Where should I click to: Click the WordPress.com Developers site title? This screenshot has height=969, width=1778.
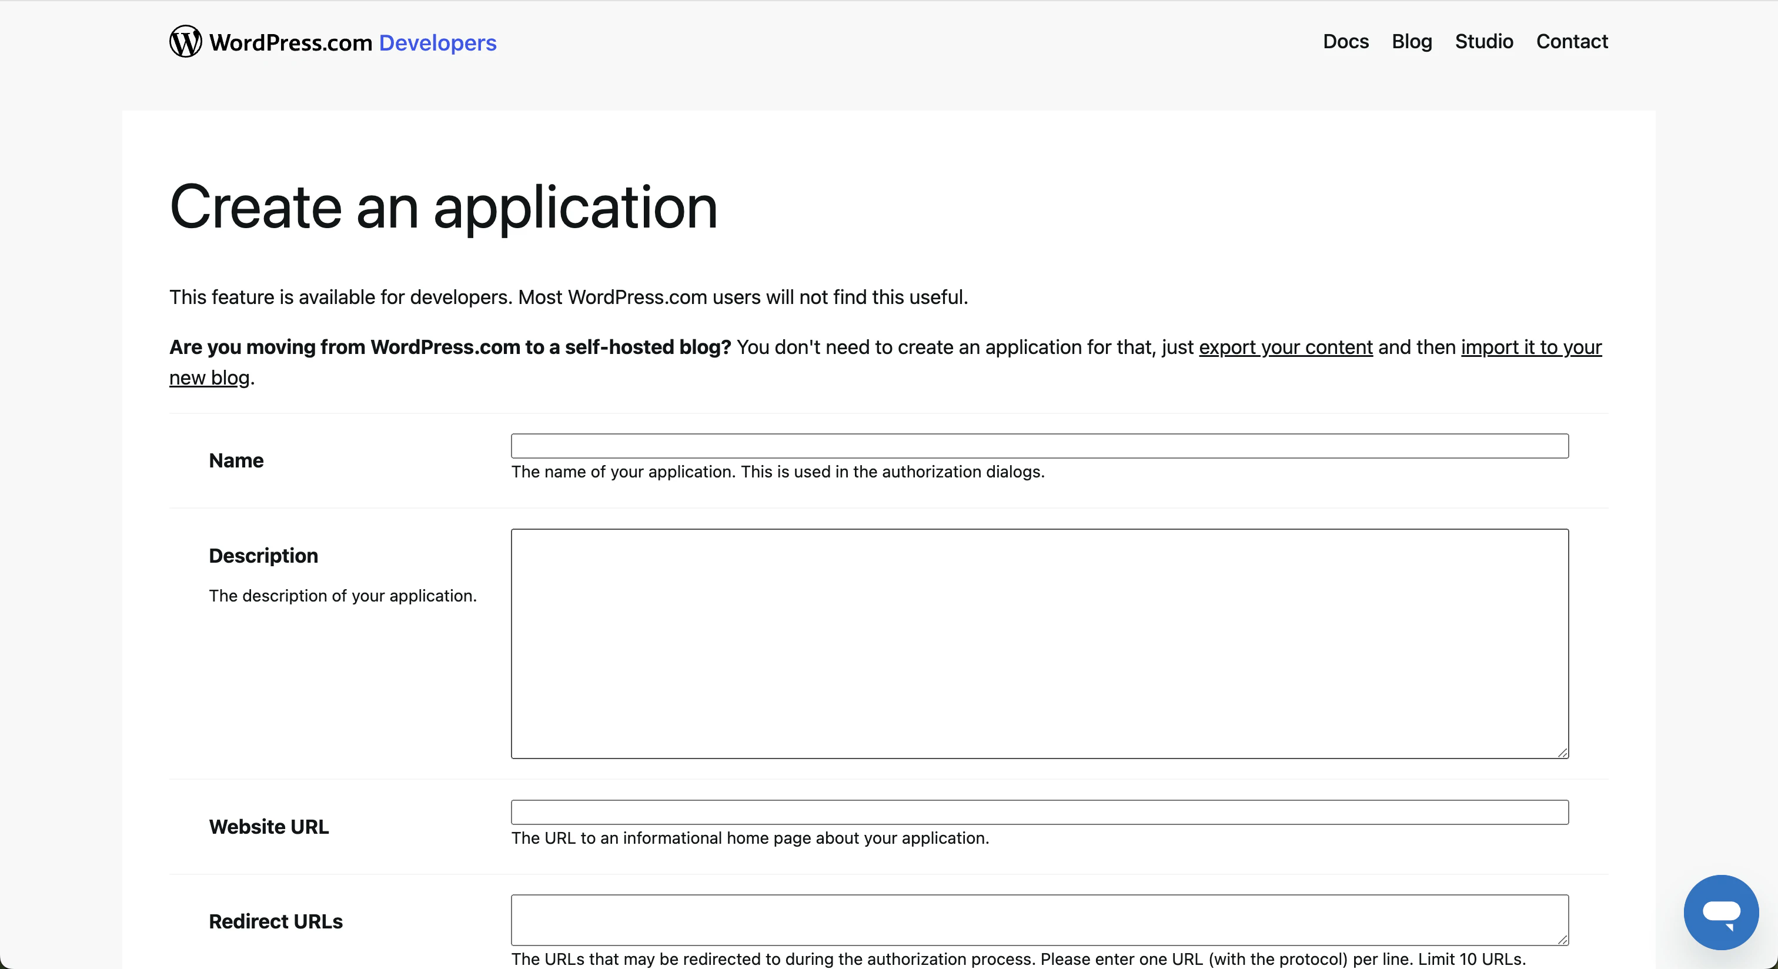coord(353,42)
